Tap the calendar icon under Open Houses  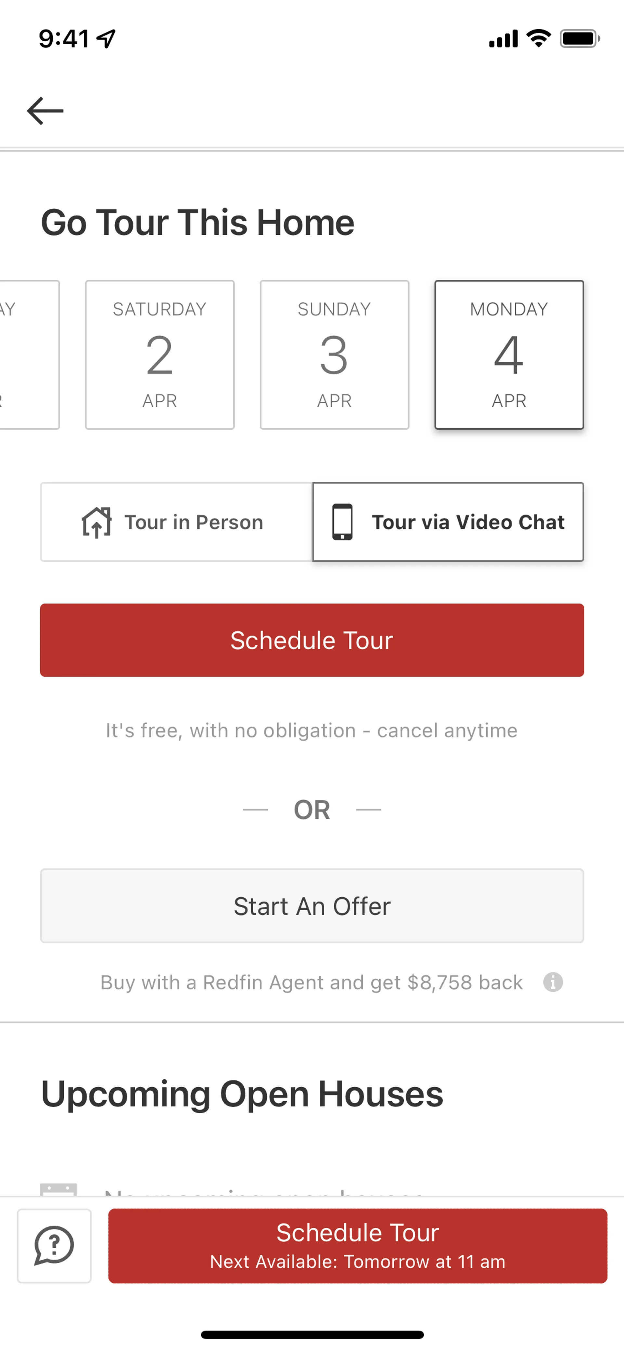(x=58, y=1189)
